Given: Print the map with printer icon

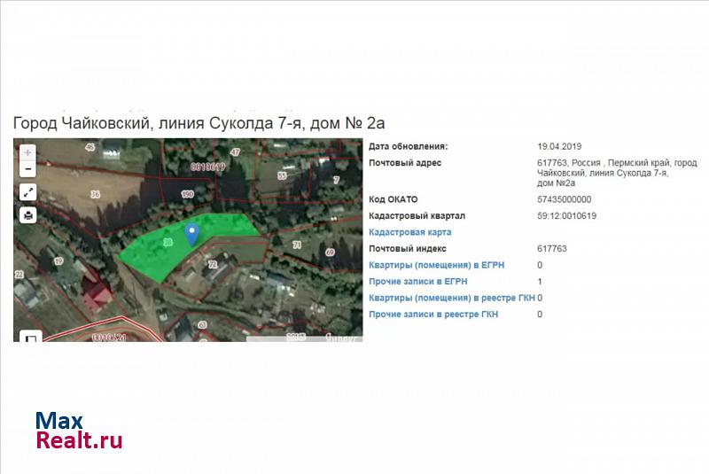Looking at the screenshot, I should 28,214.
